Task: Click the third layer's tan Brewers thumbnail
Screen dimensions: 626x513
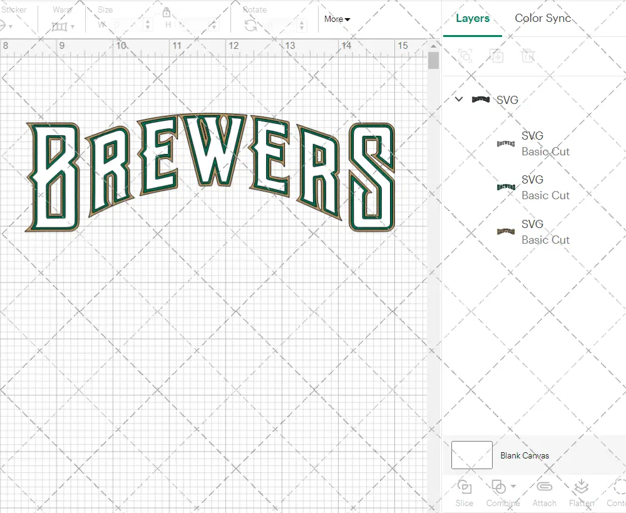Action: tap(506, 231)
